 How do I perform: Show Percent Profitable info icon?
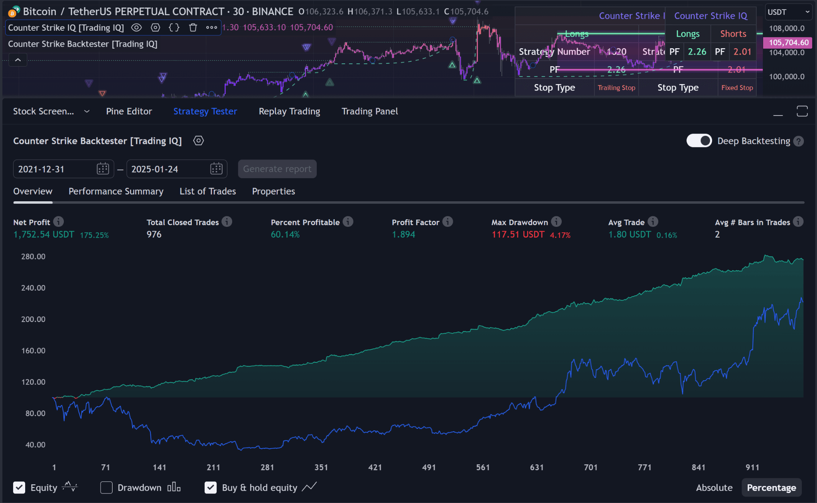coord(348,222)
